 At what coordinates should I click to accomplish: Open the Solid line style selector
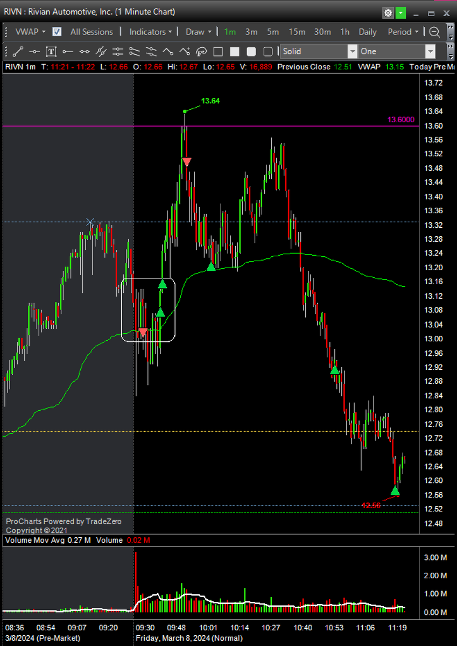click(353, 51)
